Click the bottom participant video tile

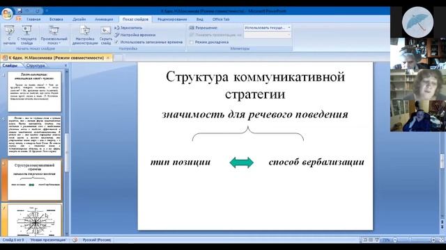(418, 116)
